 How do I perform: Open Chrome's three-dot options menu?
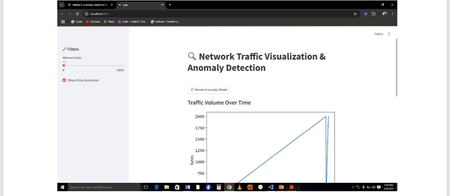click(392, 14)
